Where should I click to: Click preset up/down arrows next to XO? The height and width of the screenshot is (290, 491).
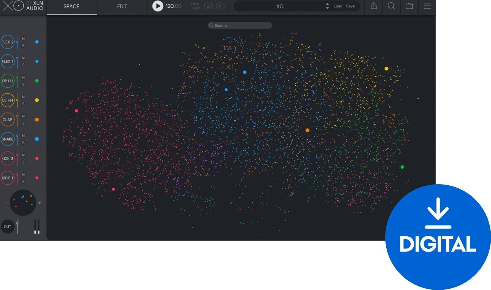[327, 6]
